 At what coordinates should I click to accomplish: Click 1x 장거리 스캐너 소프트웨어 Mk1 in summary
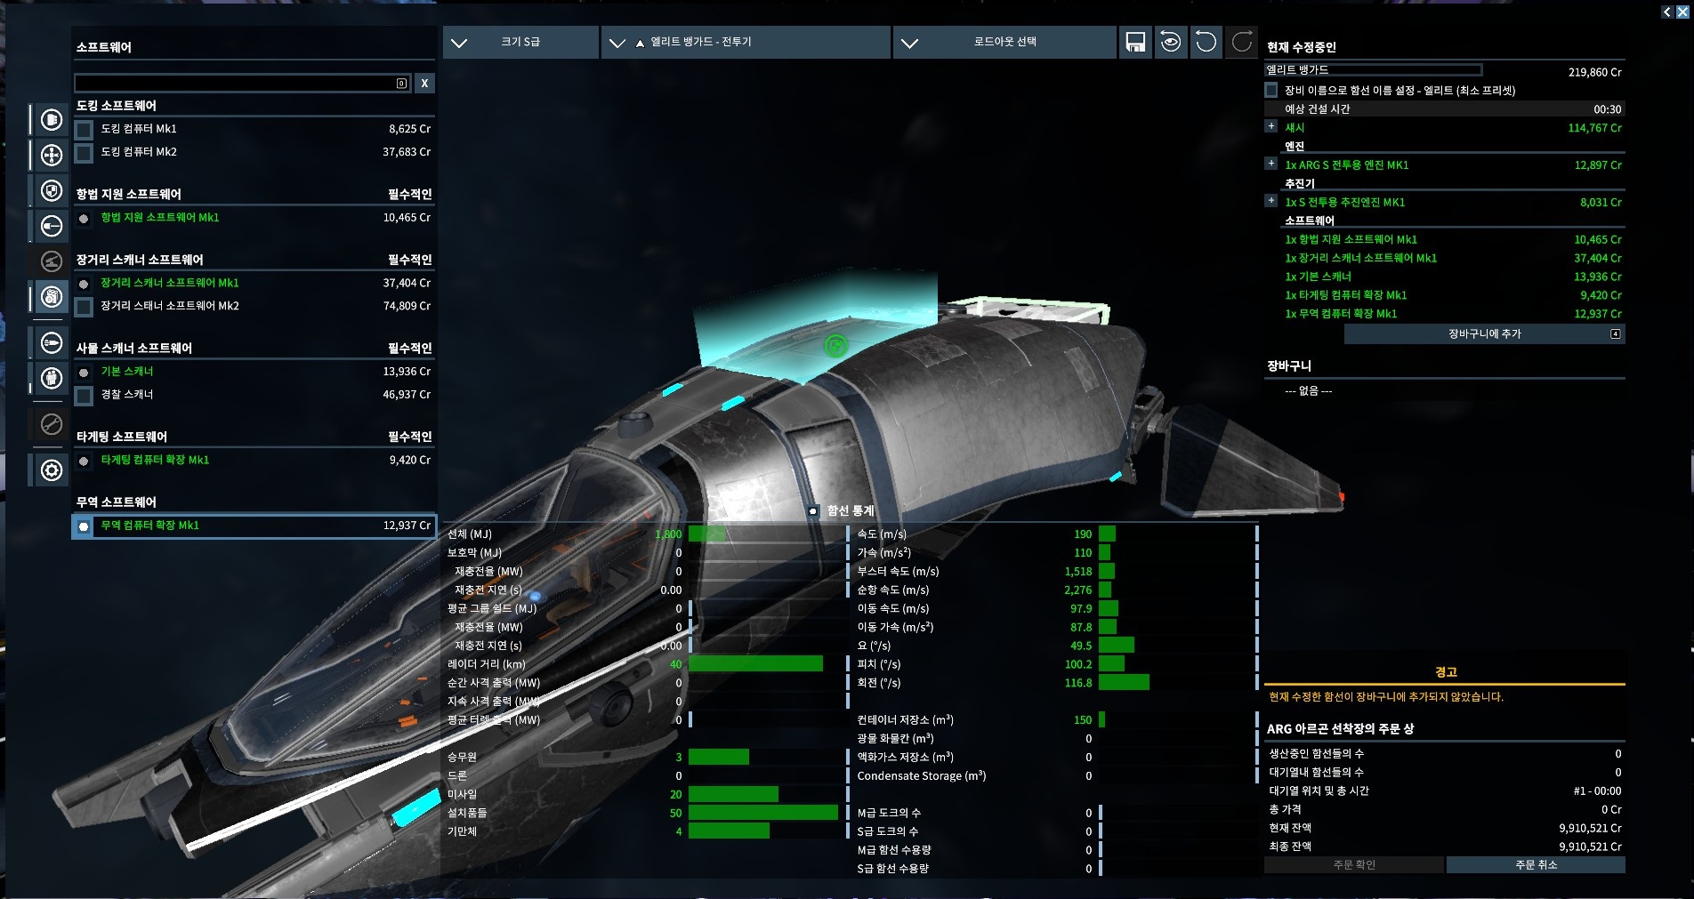[1360, 258]
